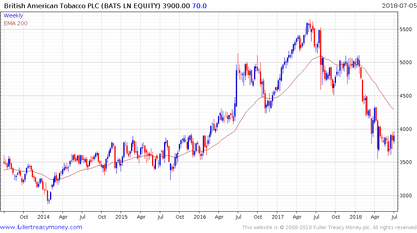
Task: Click the 4500 price axis label
Action: [406, 96]
